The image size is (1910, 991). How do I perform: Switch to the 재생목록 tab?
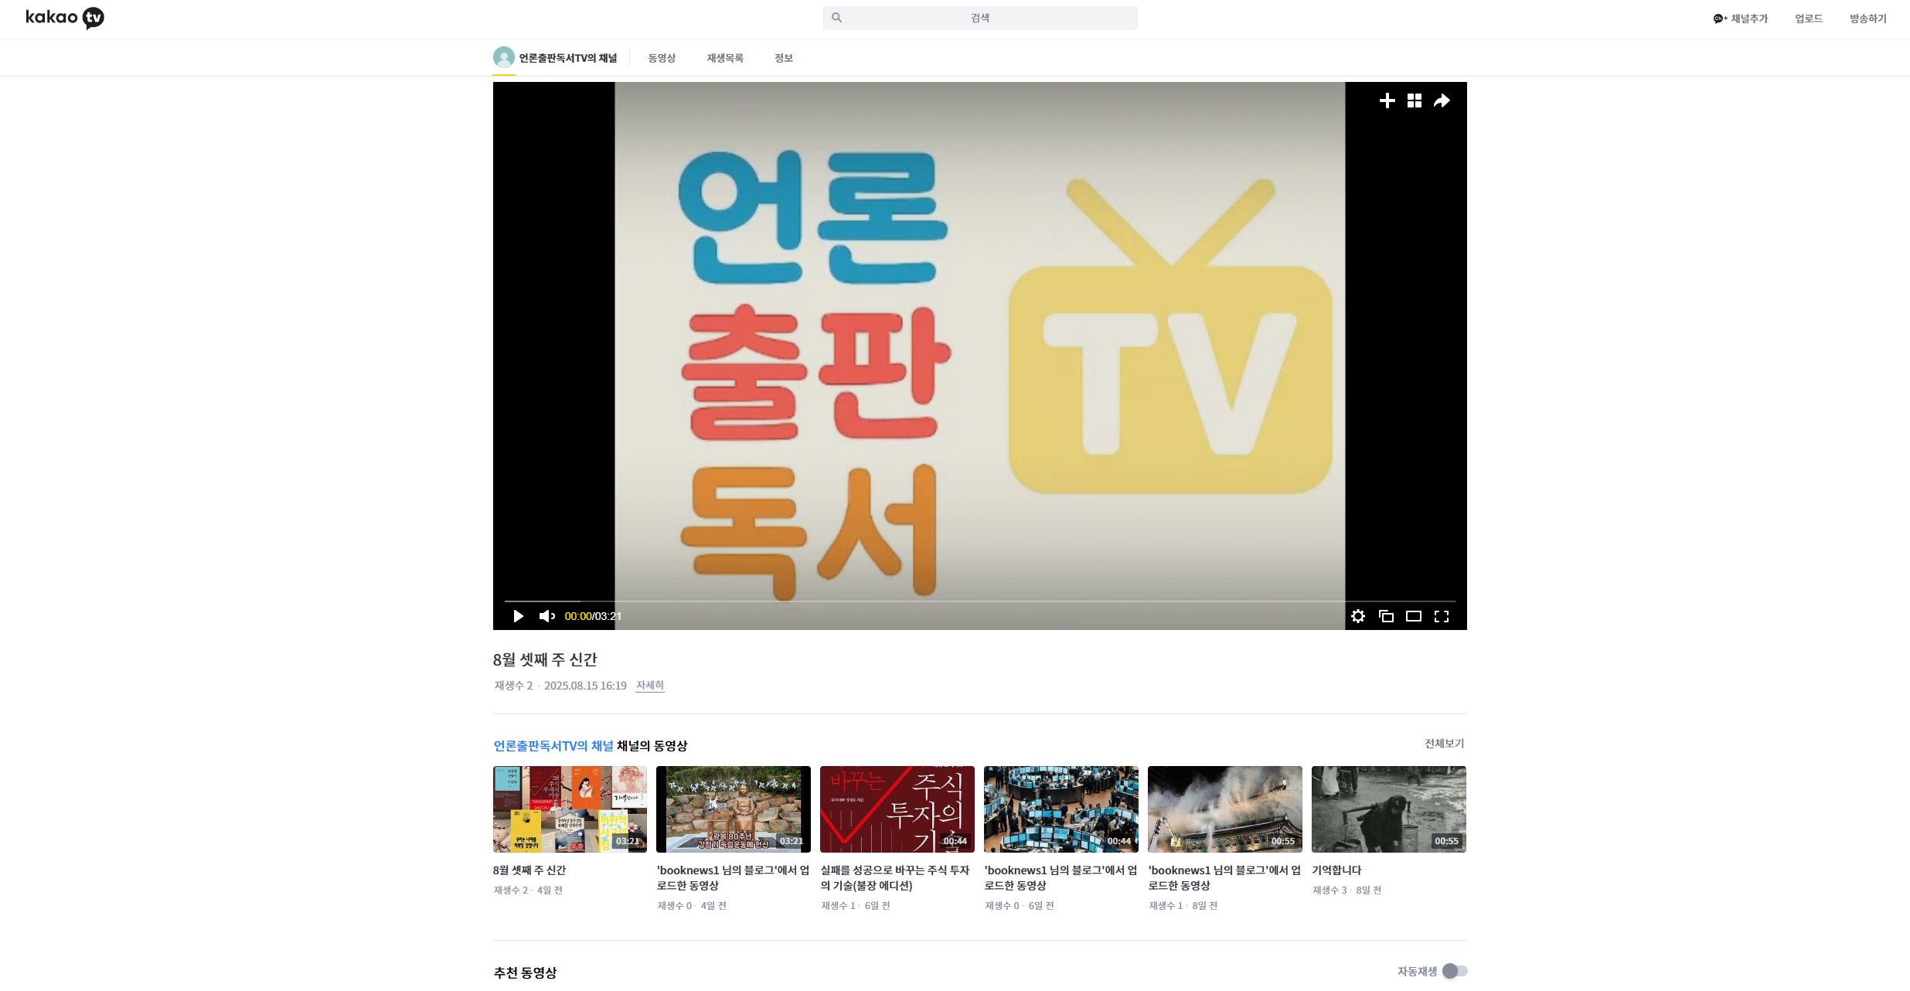coord(724,57)
